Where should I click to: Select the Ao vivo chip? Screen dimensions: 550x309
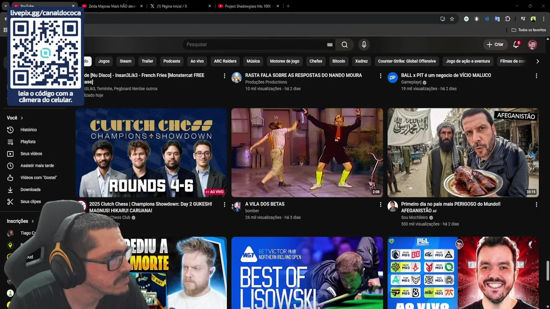tap(197, 61)
